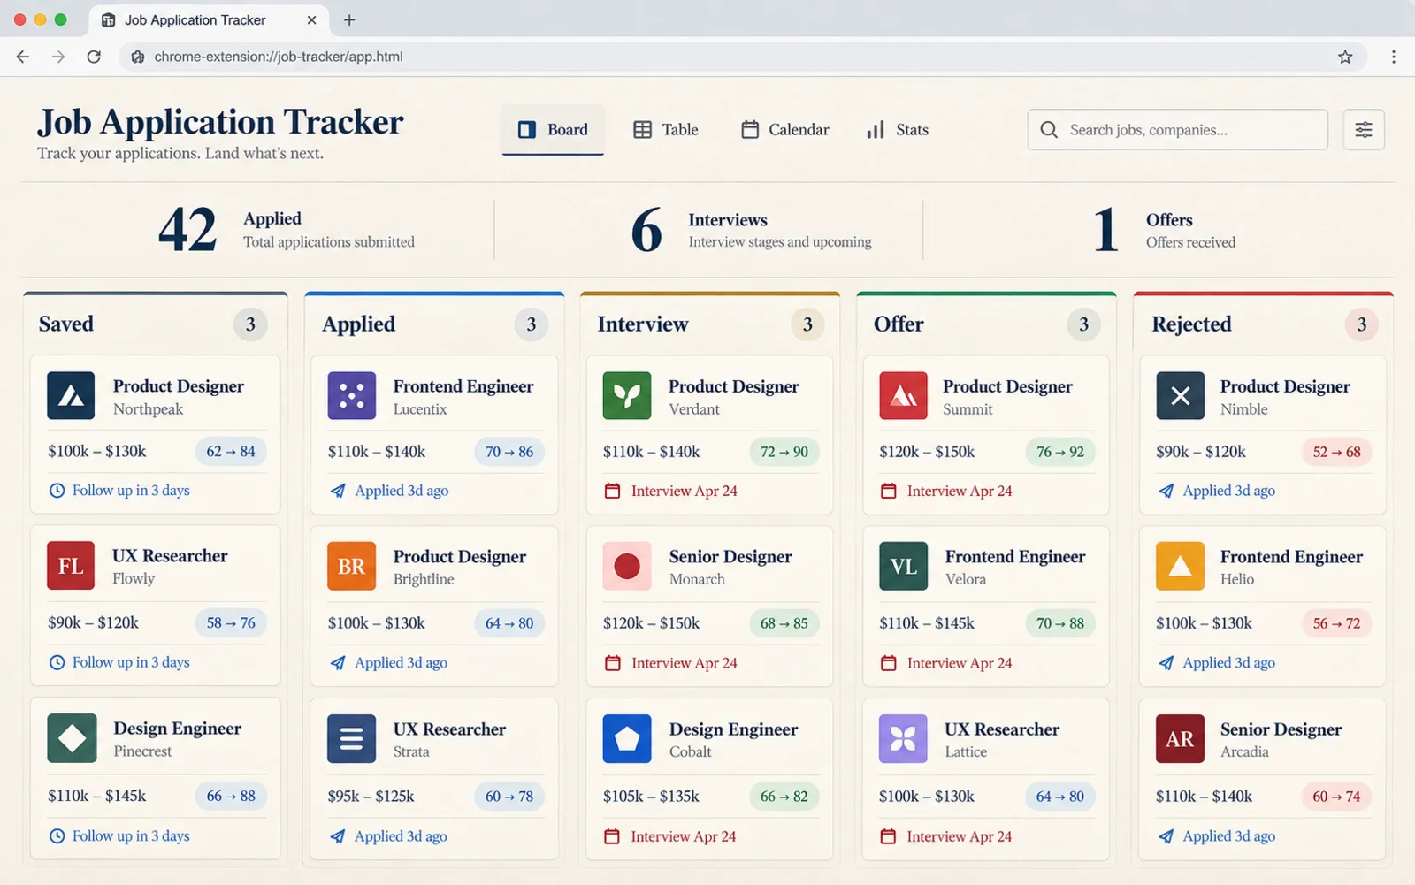The image size is (1415, 885).
Task: Click the $95k – $125k salary on Strata card
Action: click(371, 796)
